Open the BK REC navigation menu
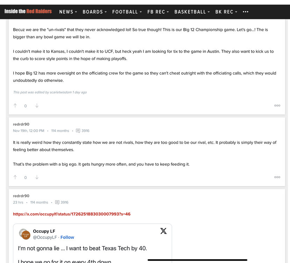 pyautogui.click(x=226, y=12)
